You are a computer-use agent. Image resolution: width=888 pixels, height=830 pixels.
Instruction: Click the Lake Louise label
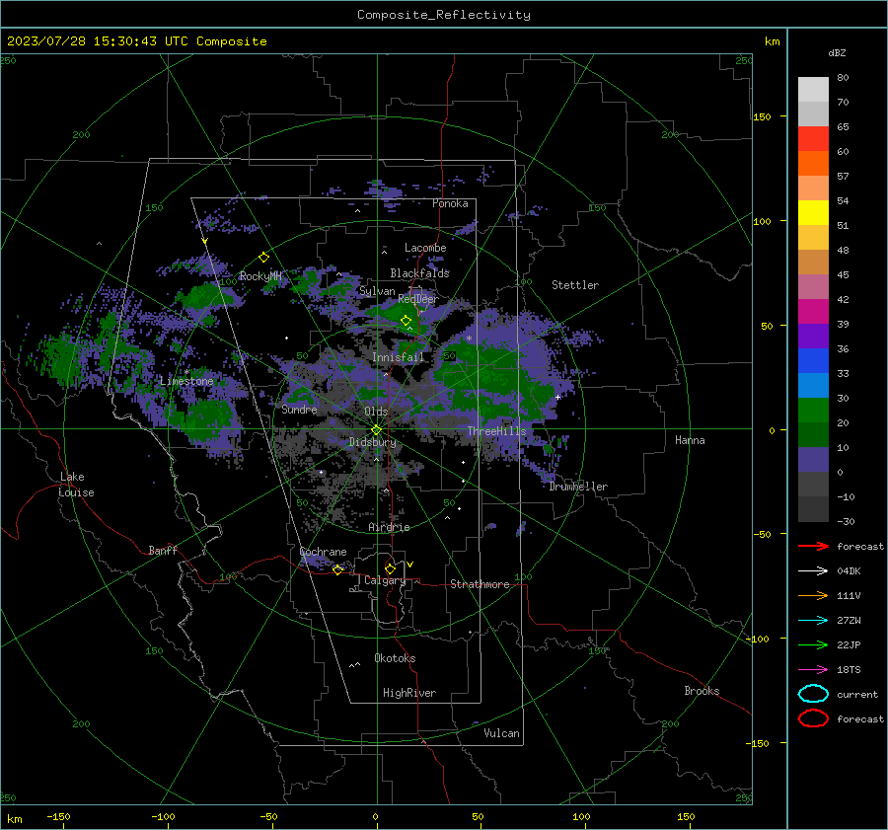point(76,485)
